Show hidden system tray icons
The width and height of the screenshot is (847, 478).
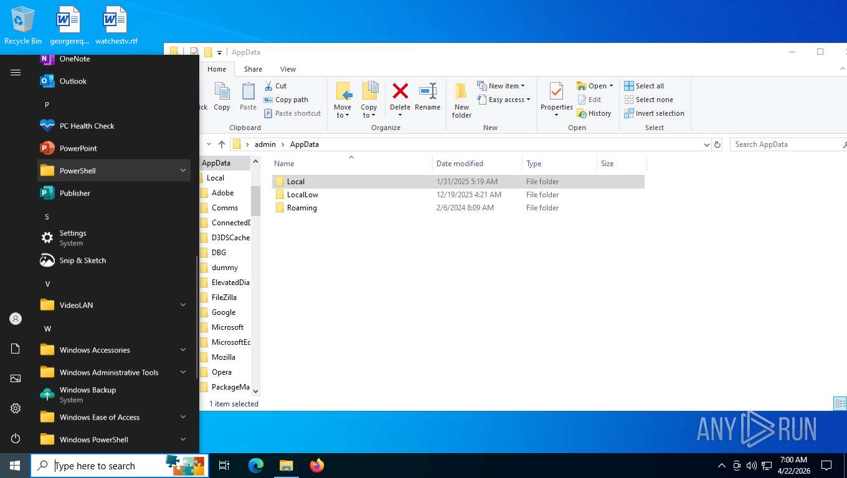(722, 466)
